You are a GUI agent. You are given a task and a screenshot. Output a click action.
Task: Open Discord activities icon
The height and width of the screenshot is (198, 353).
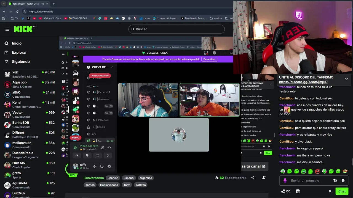pos(98,155)
